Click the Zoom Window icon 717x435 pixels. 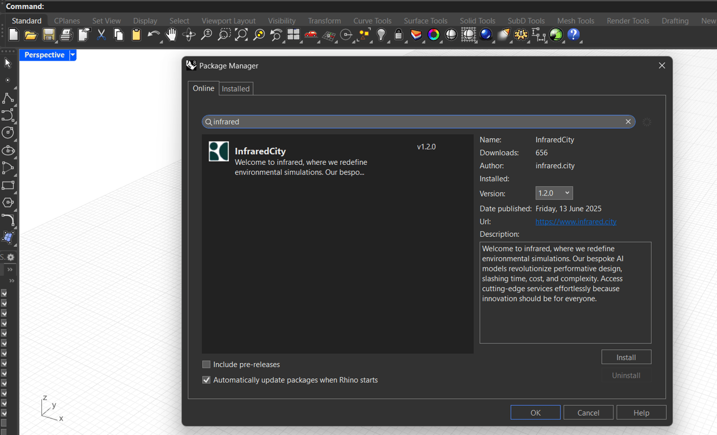pos(224,35)
